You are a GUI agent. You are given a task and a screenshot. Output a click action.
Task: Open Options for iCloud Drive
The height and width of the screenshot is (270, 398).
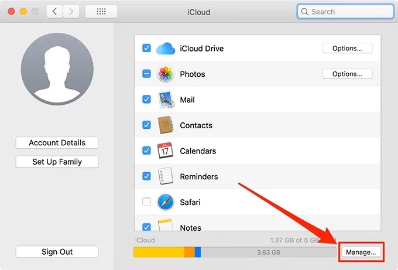click(348, 48)
